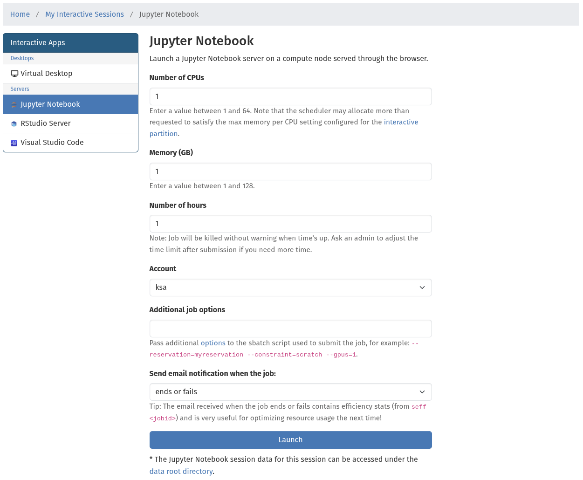
Task: Open RStudio Server app
Action: [x=70, y=123]
